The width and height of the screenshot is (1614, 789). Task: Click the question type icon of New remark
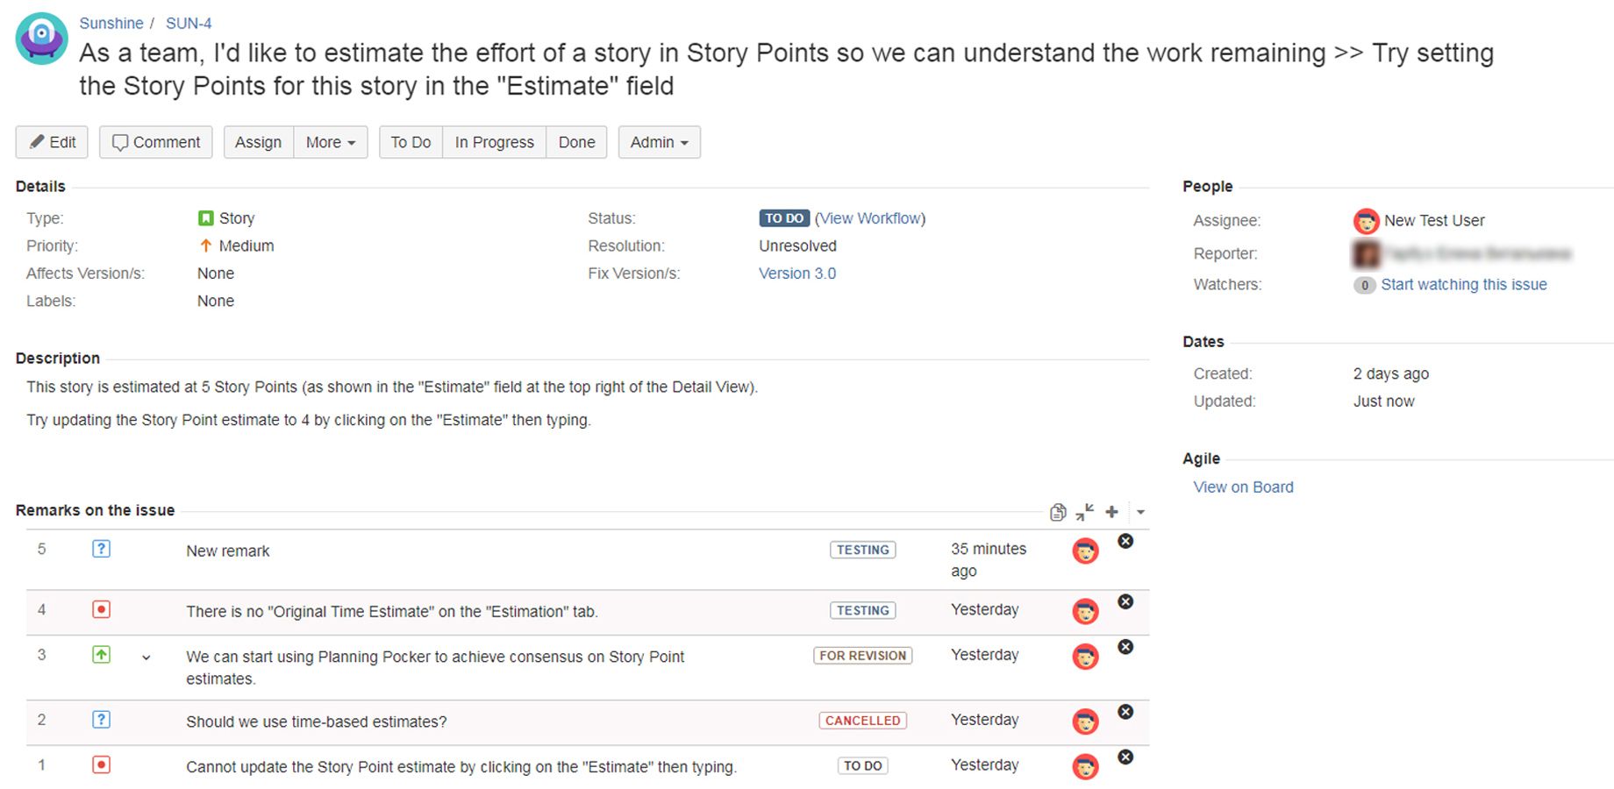102,549
